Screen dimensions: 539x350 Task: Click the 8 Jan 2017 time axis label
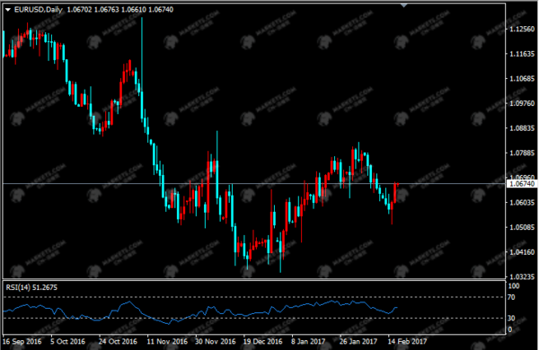[x=308, y=341]
